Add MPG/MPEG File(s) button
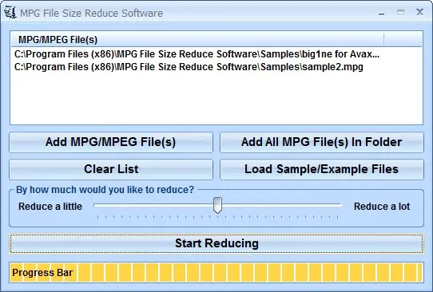 pyautogui.click(x=111, y=142)
